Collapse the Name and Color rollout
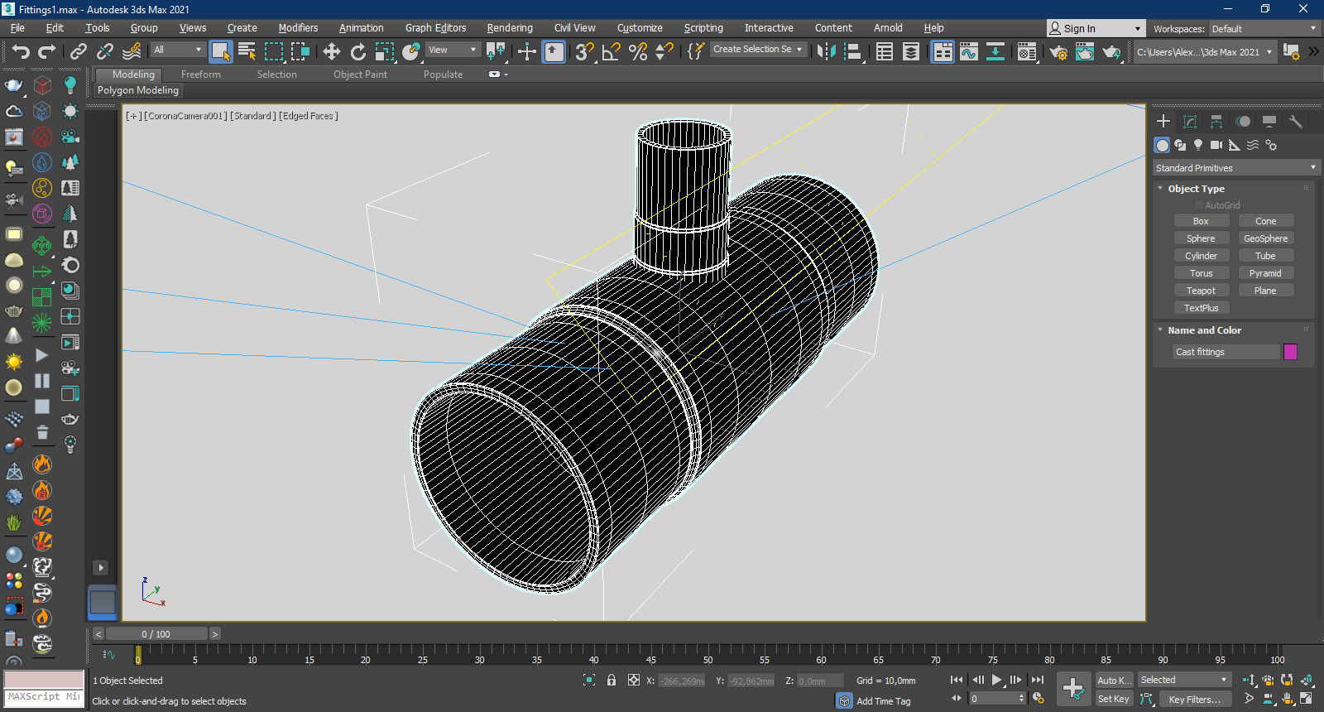This screenshot has width=1324, height=712. (1160, 330)
